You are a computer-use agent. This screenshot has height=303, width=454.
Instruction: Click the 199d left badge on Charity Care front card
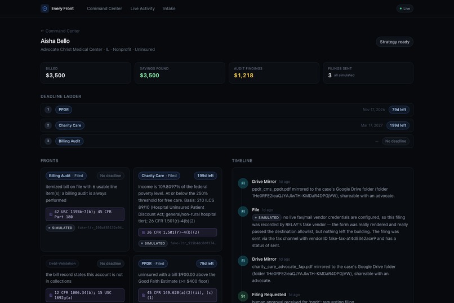[205, 175]
